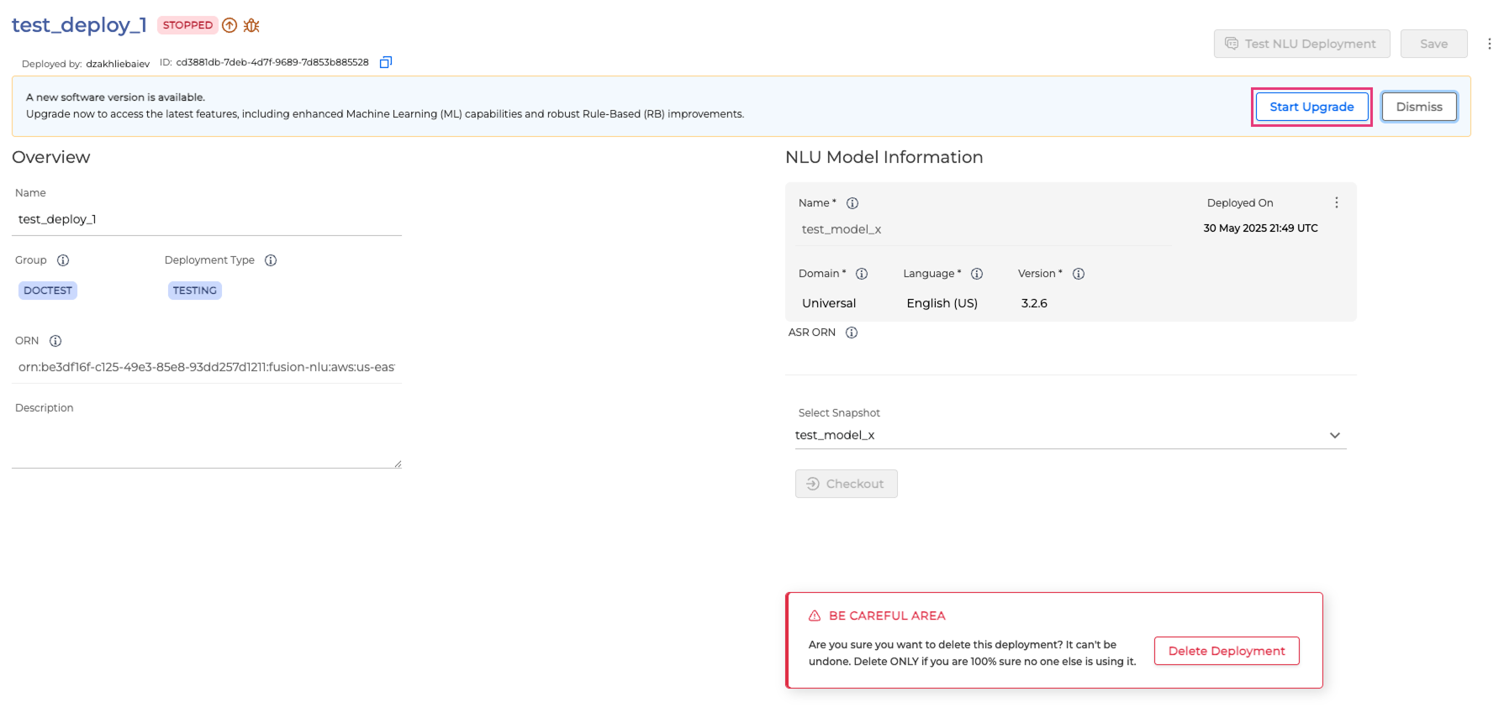Click Version info icon

point(1079,274)
